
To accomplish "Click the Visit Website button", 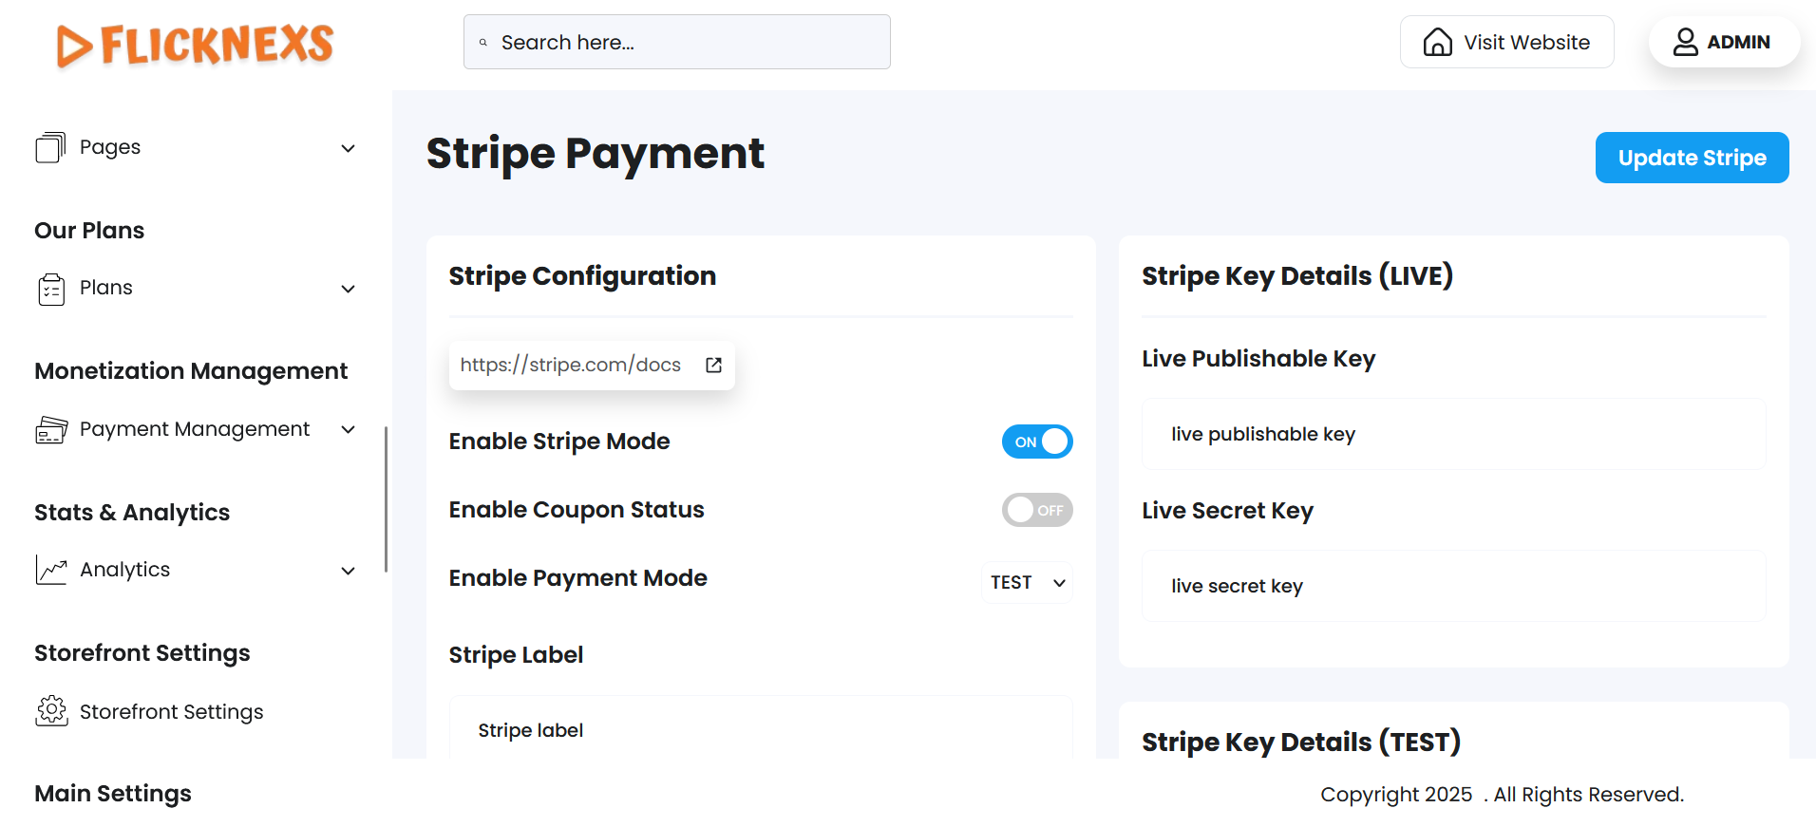I will click(x=1506, y=42).
